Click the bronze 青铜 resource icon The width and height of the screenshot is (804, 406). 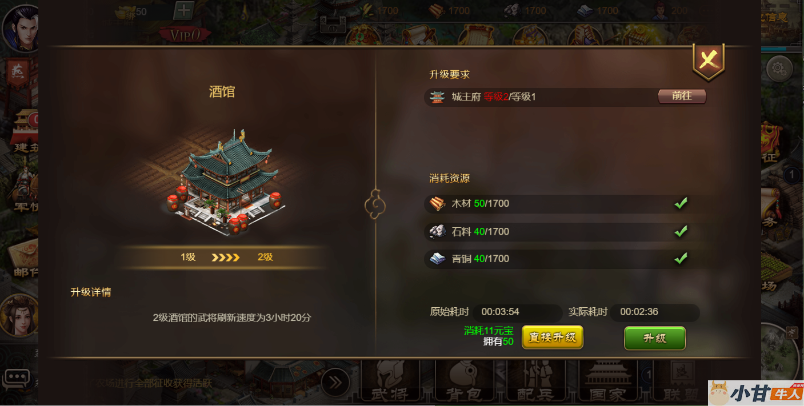438,259
